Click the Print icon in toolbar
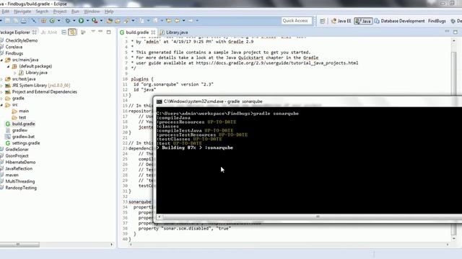 pyautogui.click(x=23, y=21)
